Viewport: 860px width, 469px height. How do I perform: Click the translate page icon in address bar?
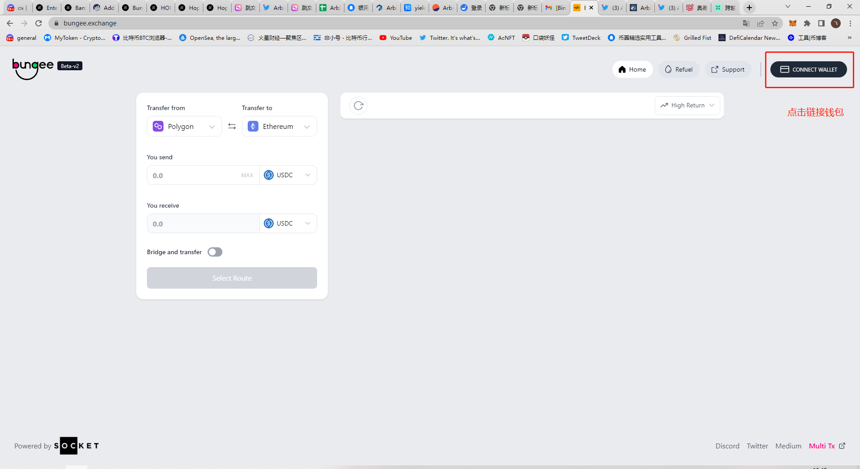(x=746, y=23)
